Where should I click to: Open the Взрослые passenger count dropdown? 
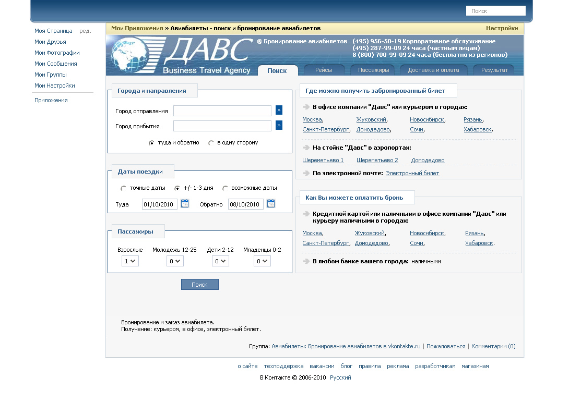[130, 261]
